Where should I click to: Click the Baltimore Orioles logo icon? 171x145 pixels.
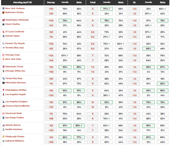tap(3, 13)
